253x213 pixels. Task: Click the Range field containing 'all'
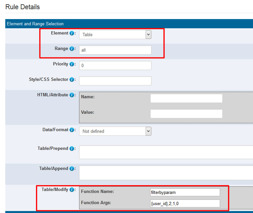click(115, 50)
